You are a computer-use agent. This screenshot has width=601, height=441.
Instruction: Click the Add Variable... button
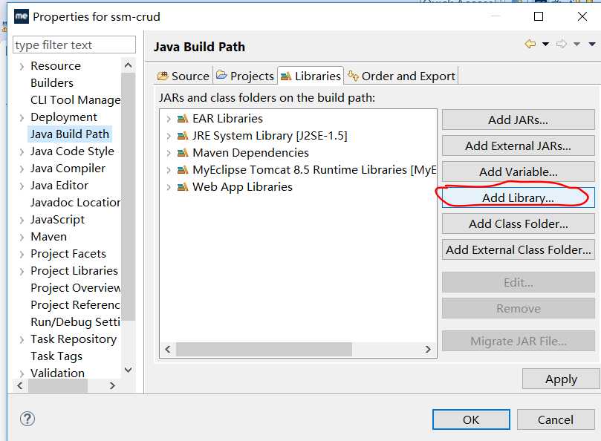click(519, 172)
